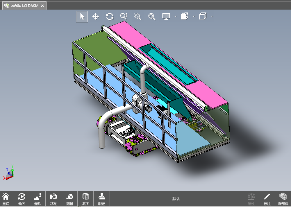Click the 爆炸 explode view button
Screen dimensions: 291x208
pos(38,199)
